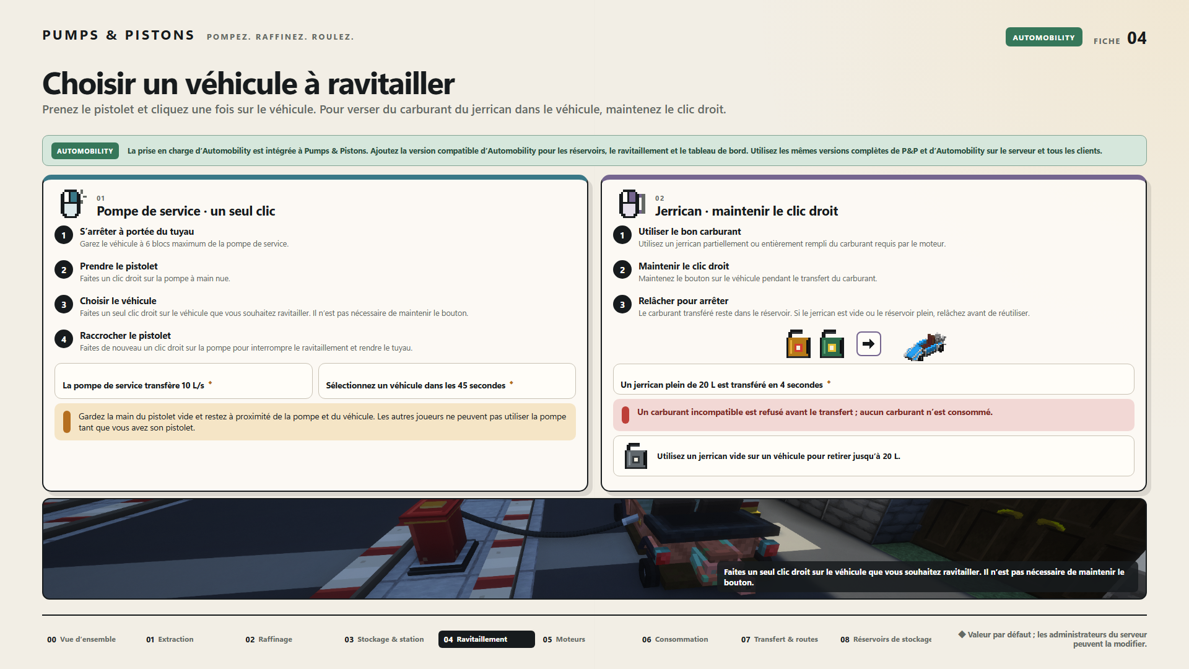Click 'Sélectionnez un véhicule dans les 45 secondes'
The height and width of the screenshot is (669, 1189).
[447, 381]
